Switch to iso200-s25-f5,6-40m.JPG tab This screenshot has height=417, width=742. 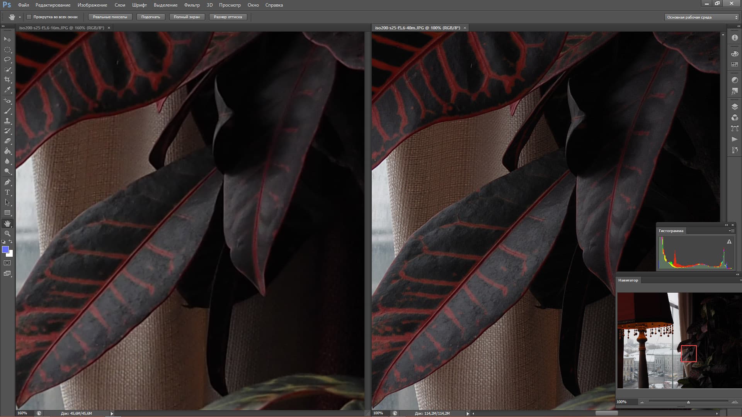(417, 28)
